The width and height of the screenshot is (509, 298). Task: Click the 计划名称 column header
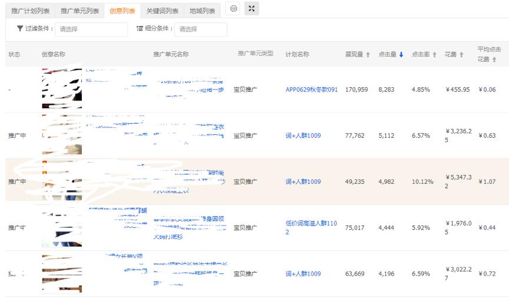coord(297,54)
